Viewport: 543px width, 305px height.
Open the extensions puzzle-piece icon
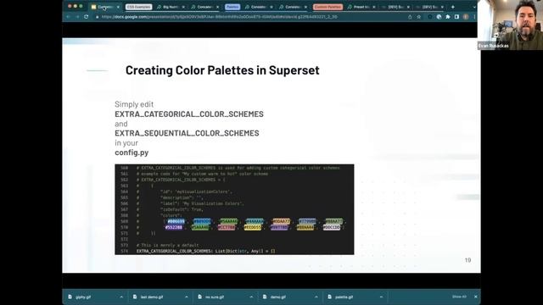(448, 17)
